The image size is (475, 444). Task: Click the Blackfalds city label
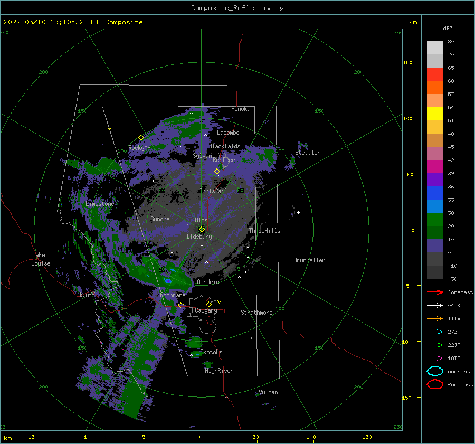click(224, 146)
